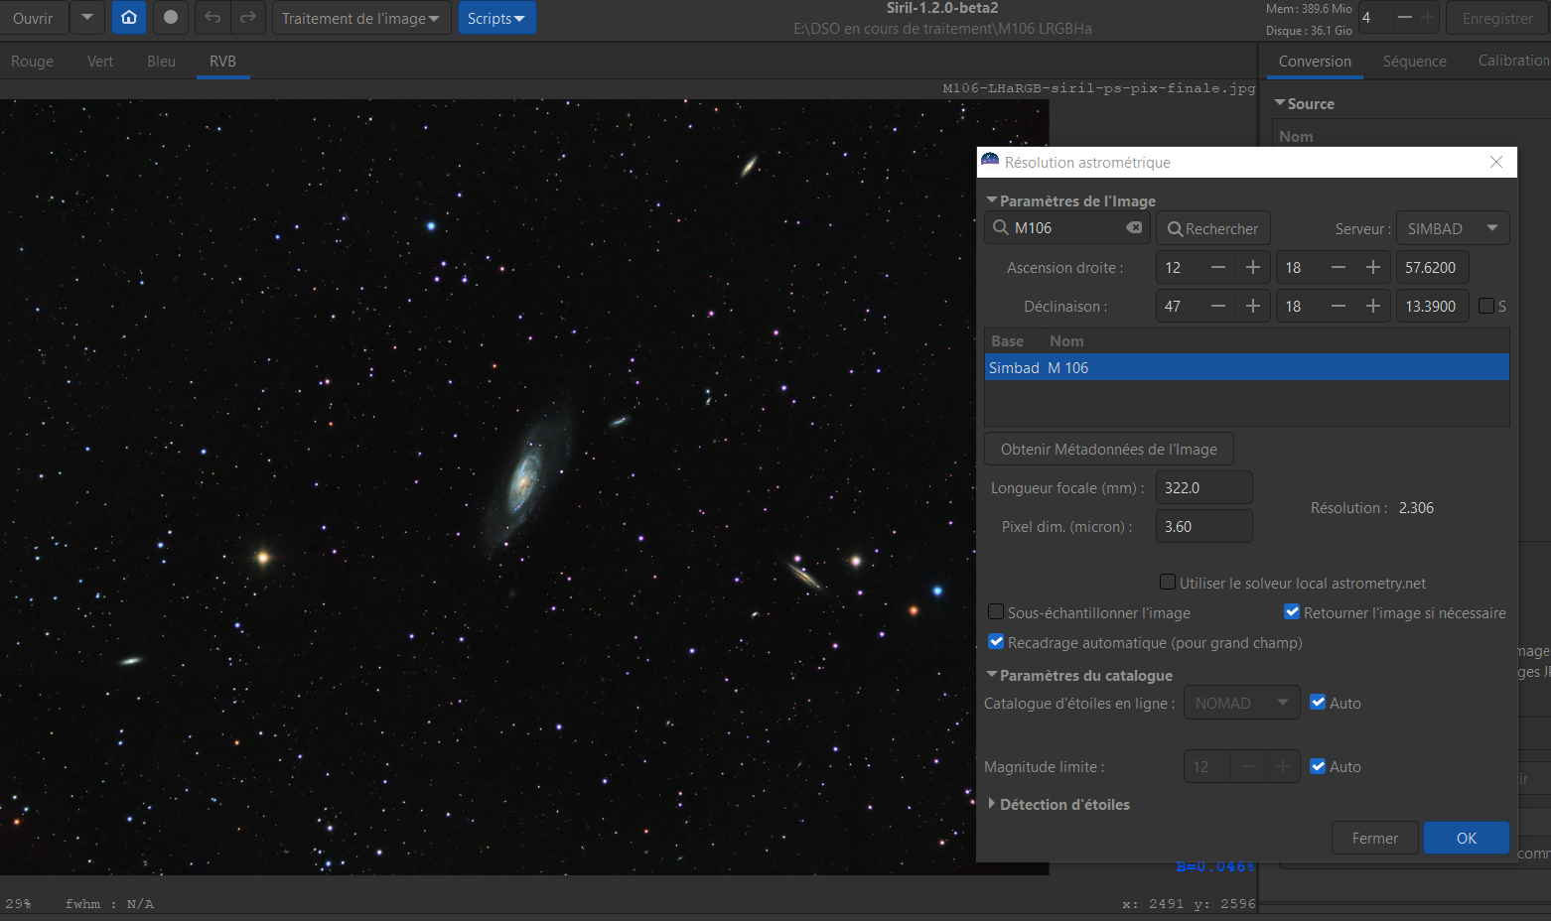This screenshot has width=1551, height=921.
Task: Click the Ouvrir button
Action: pyautogui.click(x=34, y=18)
